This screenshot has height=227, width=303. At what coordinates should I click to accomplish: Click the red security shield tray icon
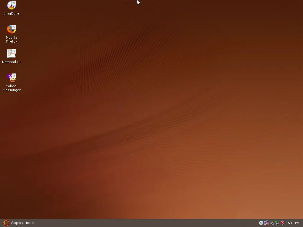click(282, 223)
